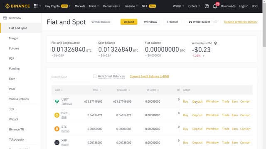This screenshot has width=266, height=149.
Task: Click the USDT Tether coin icon
Action: [x=57, y=101]
